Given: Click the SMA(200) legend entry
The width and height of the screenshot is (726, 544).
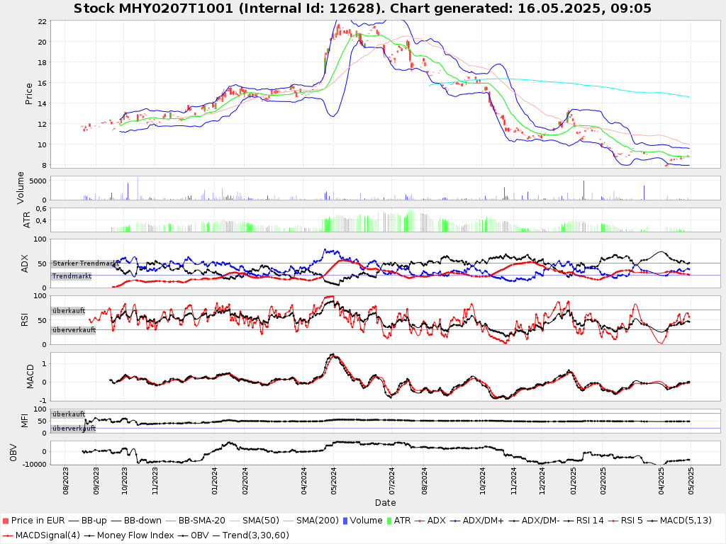Looking at the screenshot, I should [x=311, y=521].
